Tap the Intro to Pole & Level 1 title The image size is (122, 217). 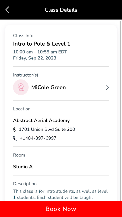point(42,44)
